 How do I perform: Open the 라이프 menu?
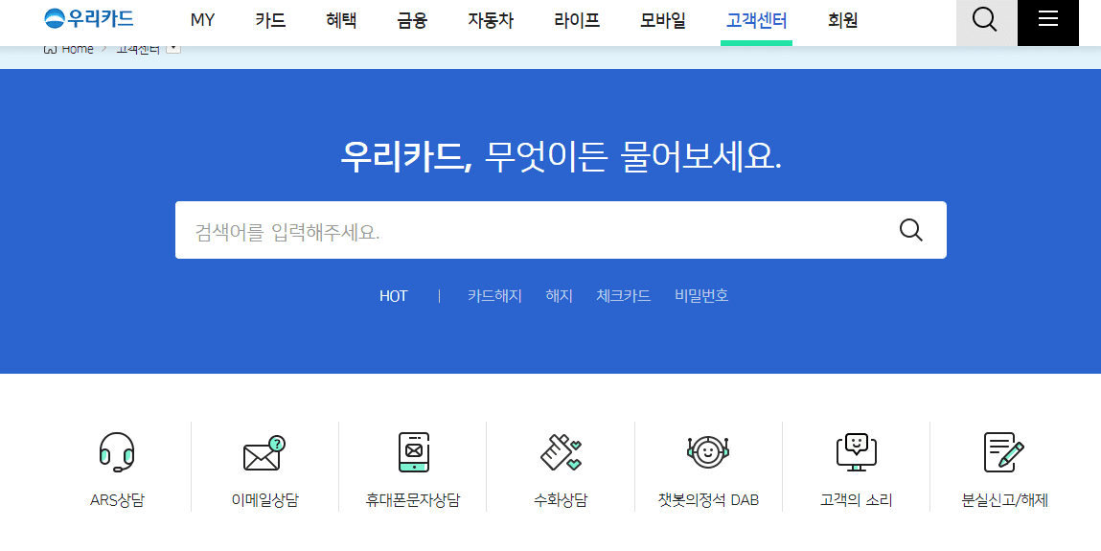click(577, 20)
